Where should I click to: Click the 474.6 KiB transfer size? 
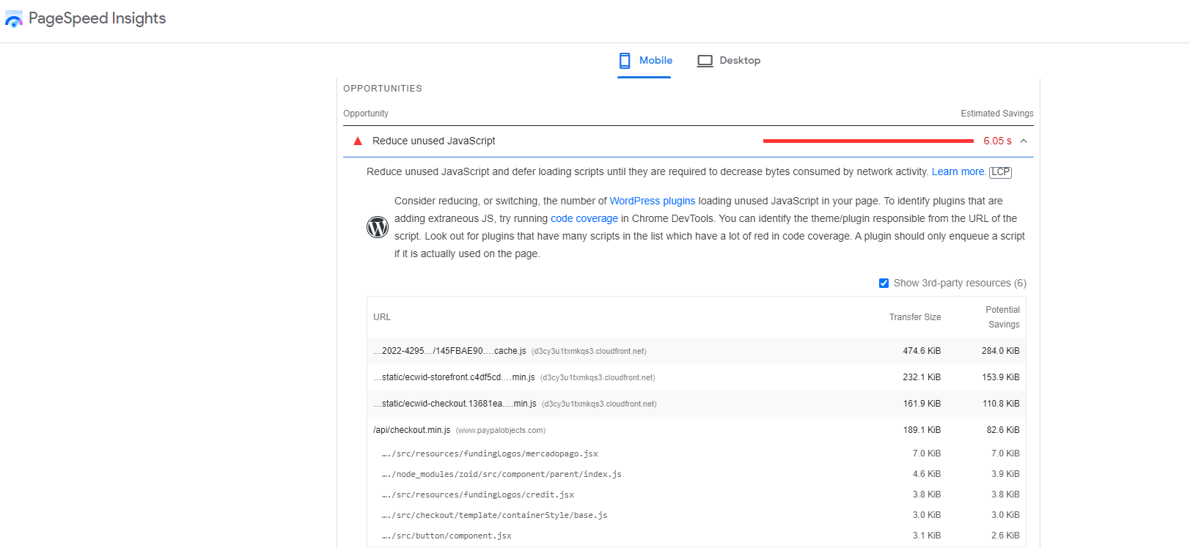click(922, 351)
